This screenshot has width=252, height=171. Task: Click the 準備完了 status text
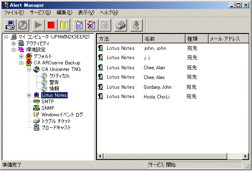12,165
